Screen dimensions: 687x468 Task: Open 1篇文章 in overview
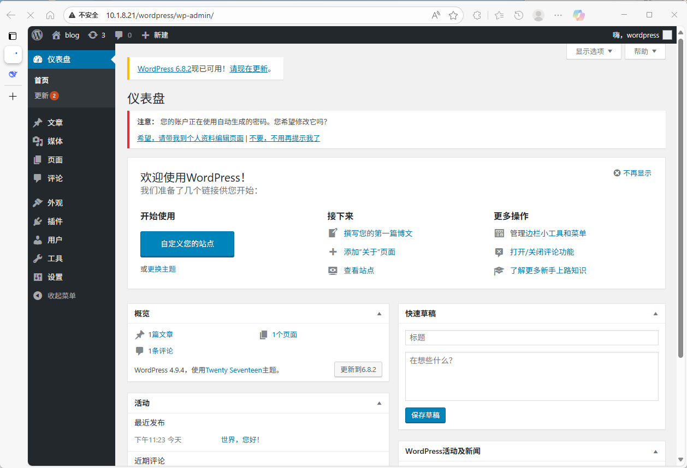160,335
